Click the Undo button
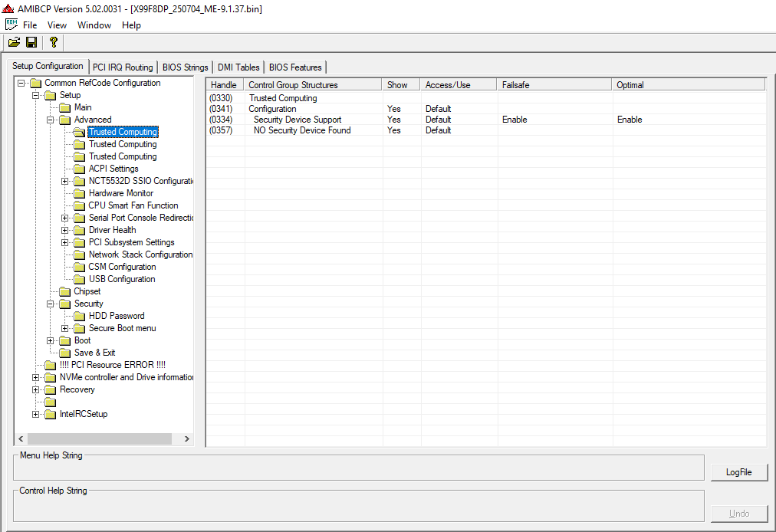This screenshot has width=776, height=532. coord(739,514)
